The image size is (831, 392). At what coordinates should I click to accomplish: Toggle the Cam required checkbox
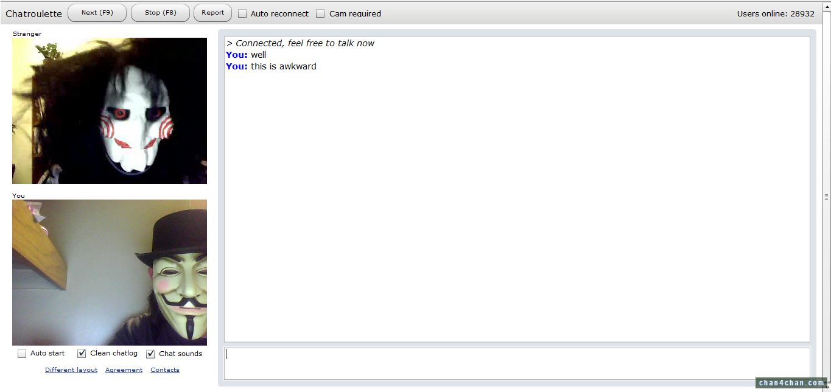click(x=320, y=13)
